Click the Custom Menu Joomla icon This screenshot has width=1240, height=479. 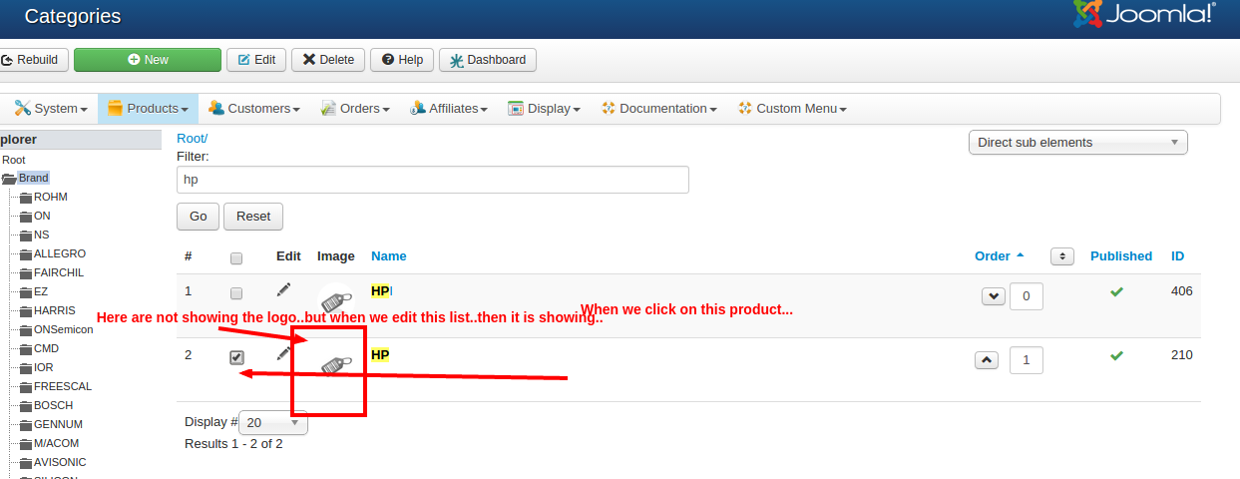(x=744, y=108)
